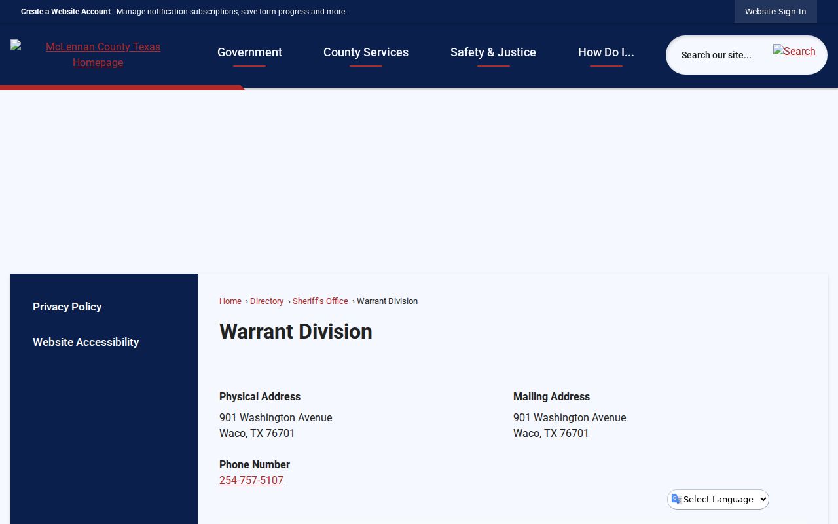
Task: Click the Phone Number label
Action: [x=255, y=464]
